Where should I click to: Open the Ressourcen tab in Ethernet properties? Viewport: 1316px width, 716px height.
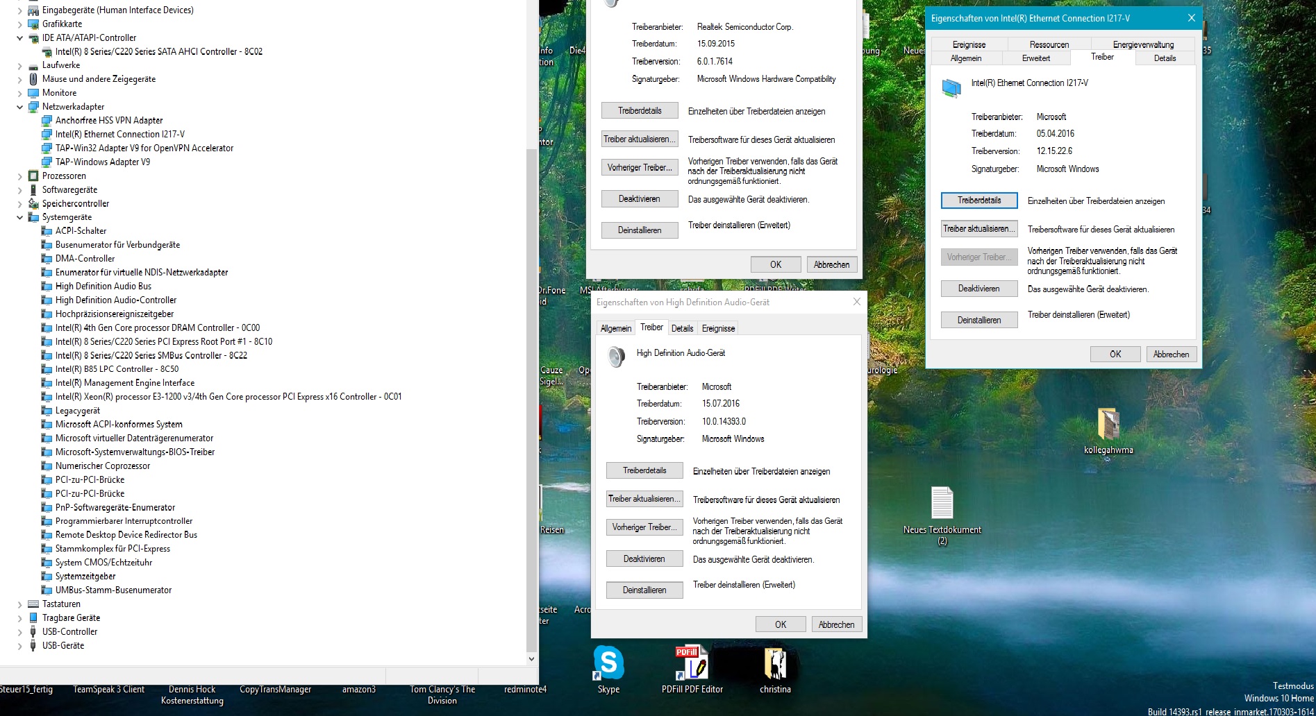[1049, 44]
